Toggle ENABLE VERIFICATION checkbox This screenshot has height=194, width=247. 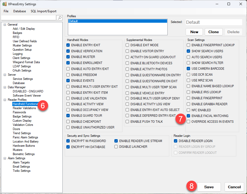68,51
